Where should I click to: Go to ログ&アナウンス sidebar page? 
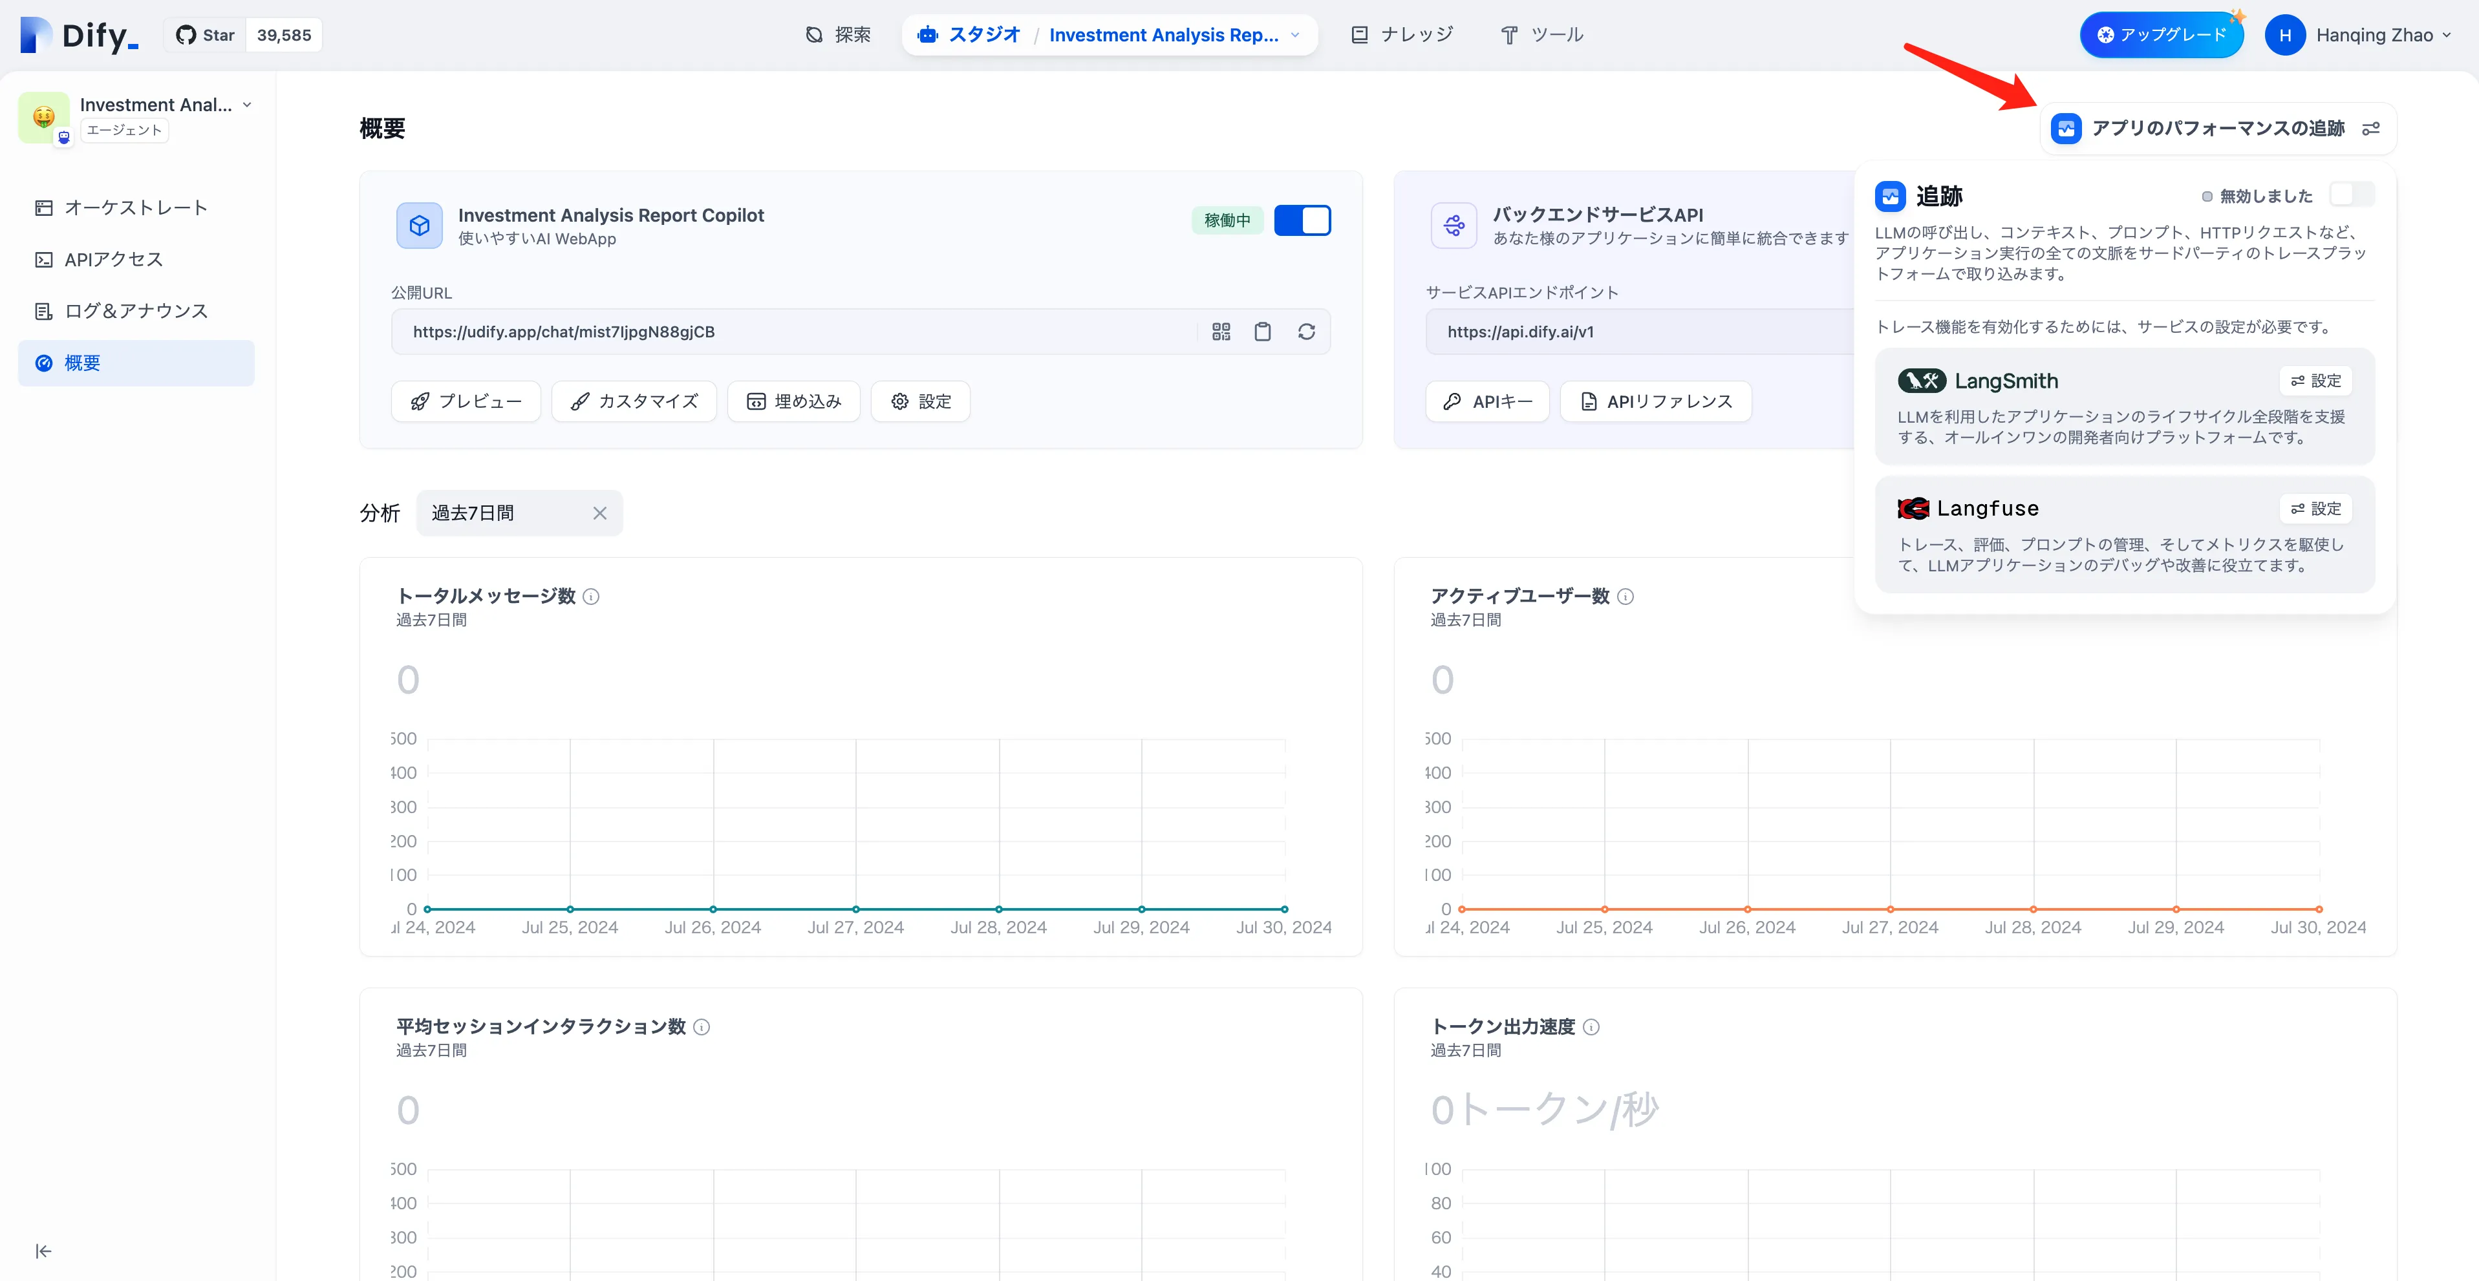136,311
